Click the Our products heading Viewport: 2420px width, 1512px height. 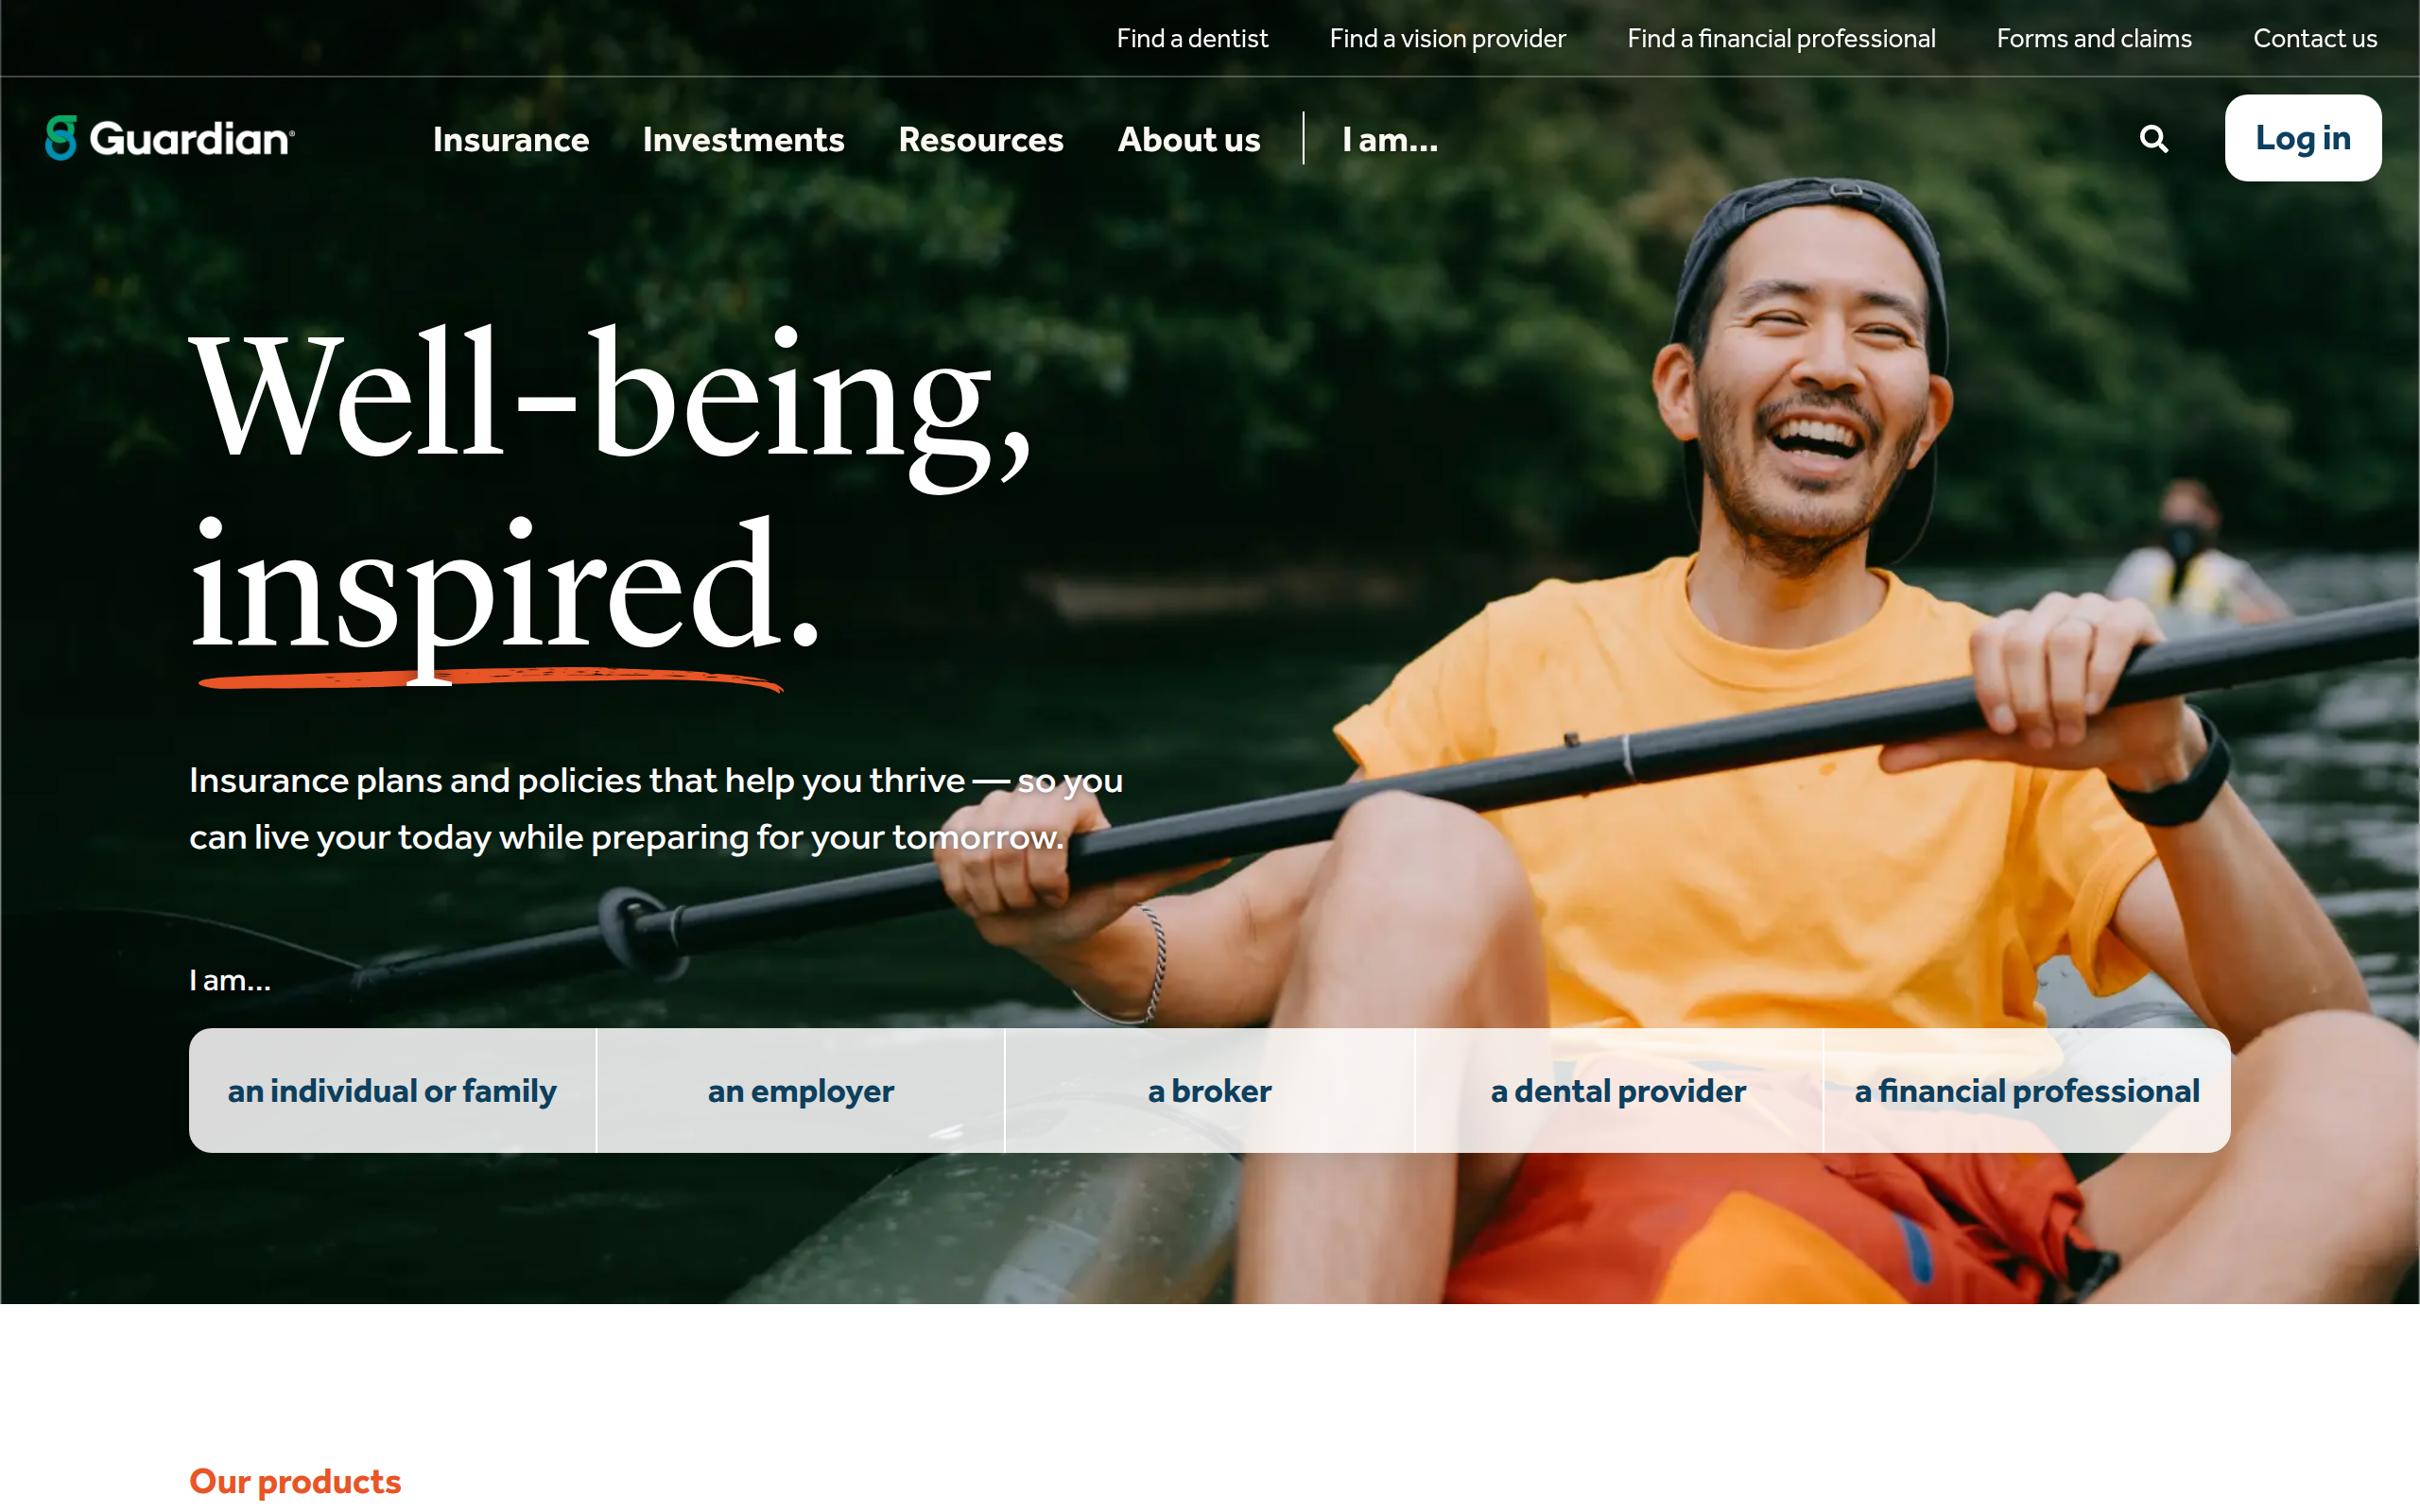click(295, 1481)
